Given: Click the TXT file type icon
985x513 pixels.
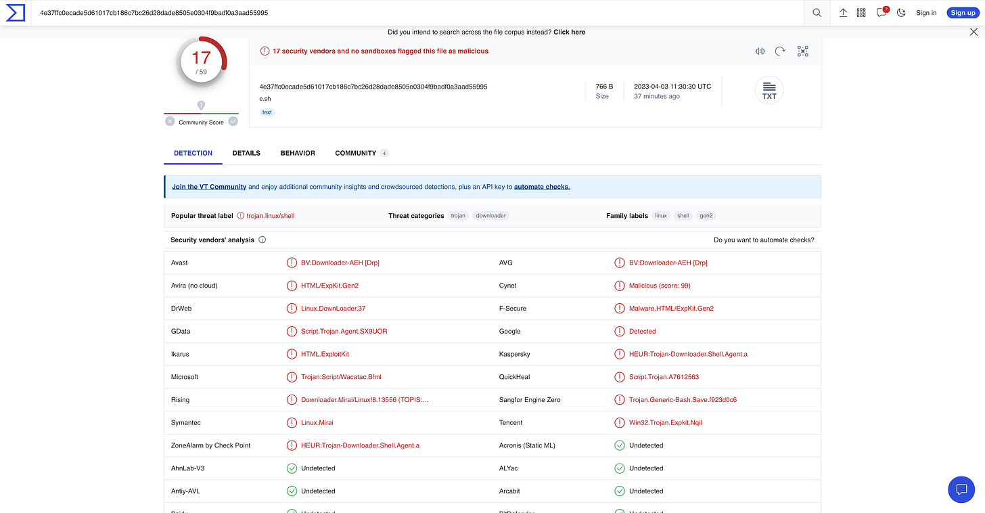Looking at the screenshot, I should [x=769, y=91].
